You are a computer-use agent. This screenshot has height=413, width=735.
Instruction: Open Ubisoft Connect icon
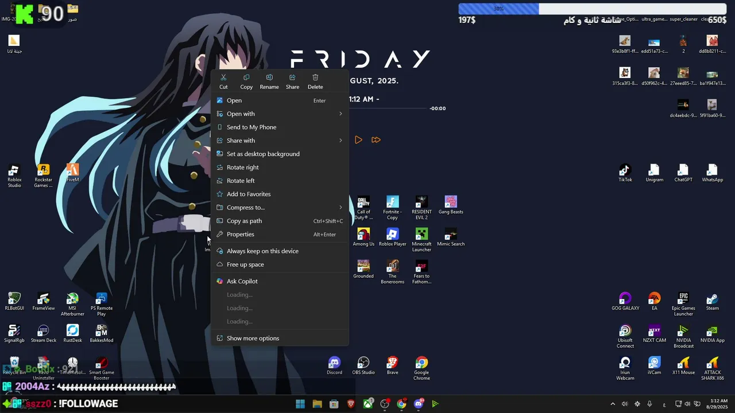click(x=625, y=336)
